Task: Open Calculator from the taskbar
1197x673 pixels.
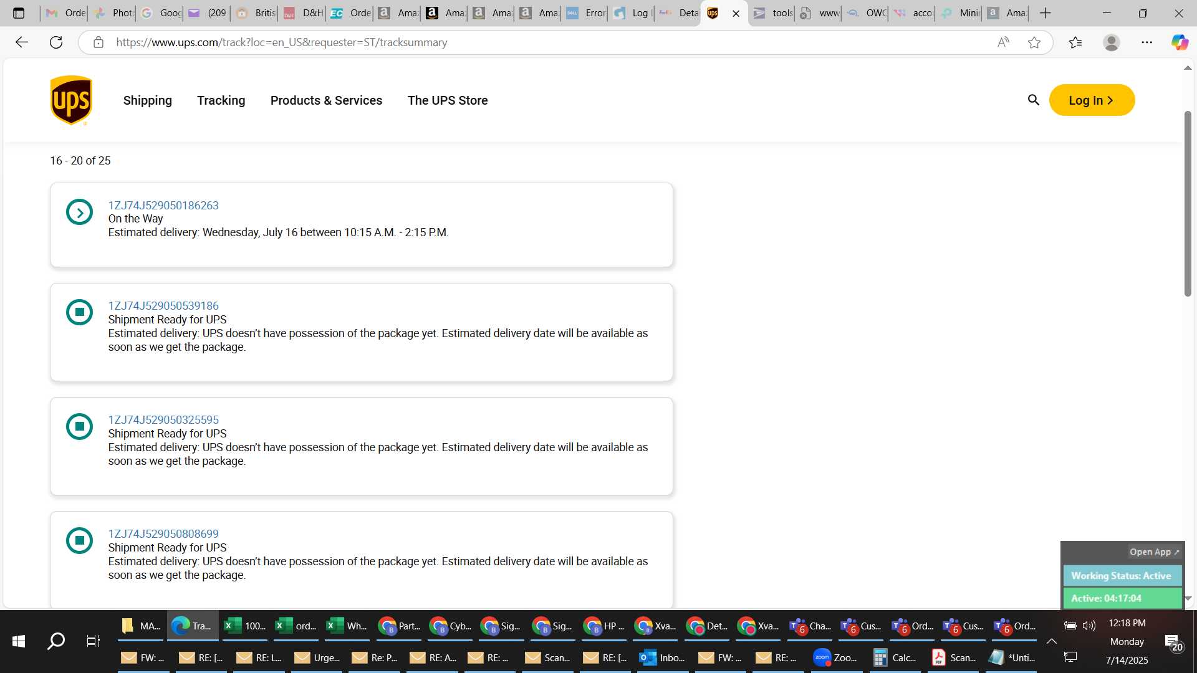Action: click(895, 657)
